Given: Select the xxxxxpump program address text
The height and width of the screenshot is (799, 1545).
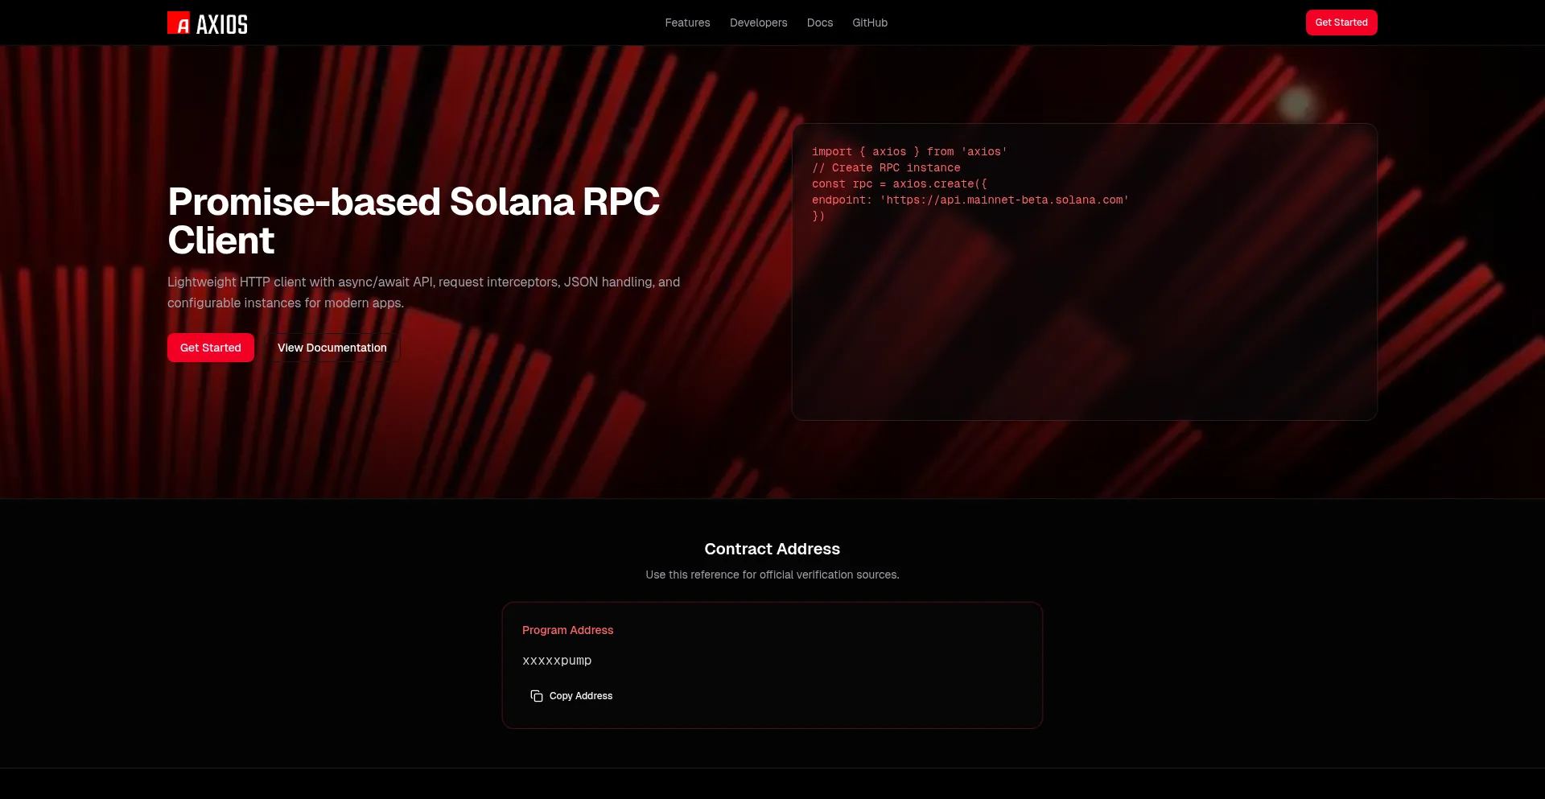Looking at the screenshot, I should click(557, 661).
